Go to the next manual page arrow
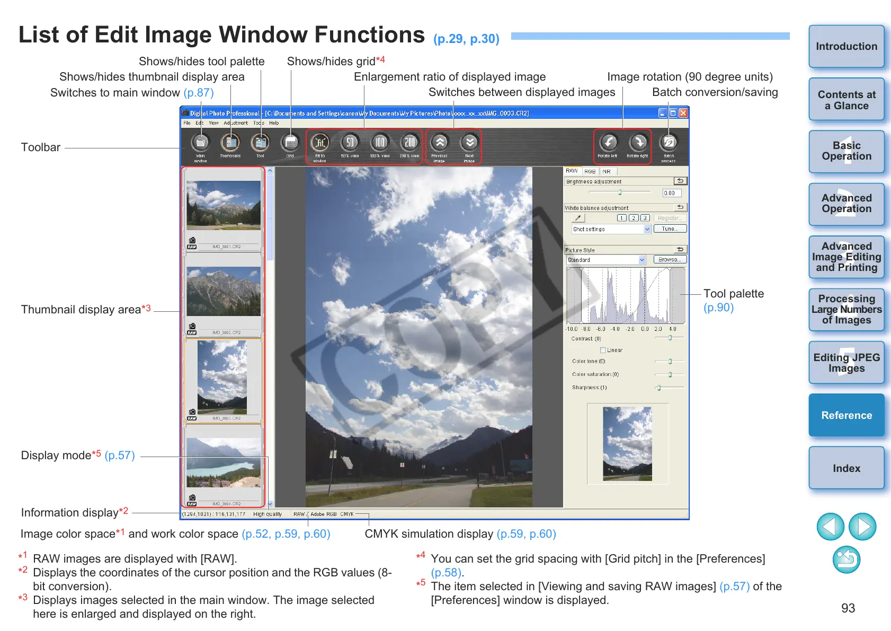This screenshot has width=891, height=631. coord(863,527)
